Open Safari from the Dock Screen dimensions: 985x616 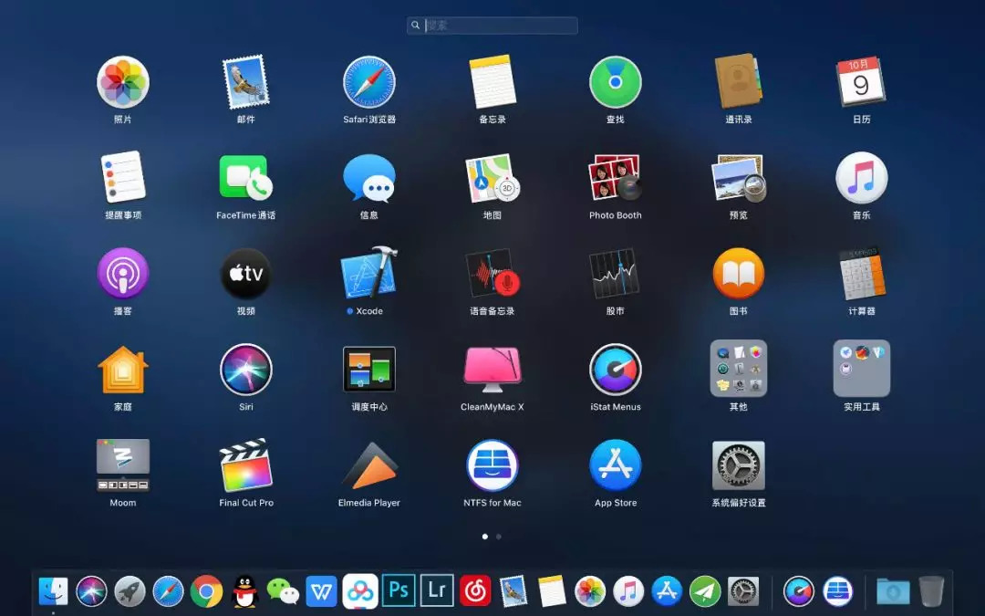169,591
